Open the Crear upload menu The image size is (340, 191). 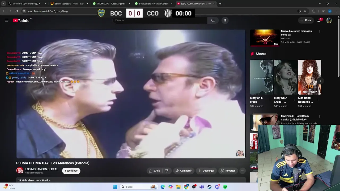[306, 20]
